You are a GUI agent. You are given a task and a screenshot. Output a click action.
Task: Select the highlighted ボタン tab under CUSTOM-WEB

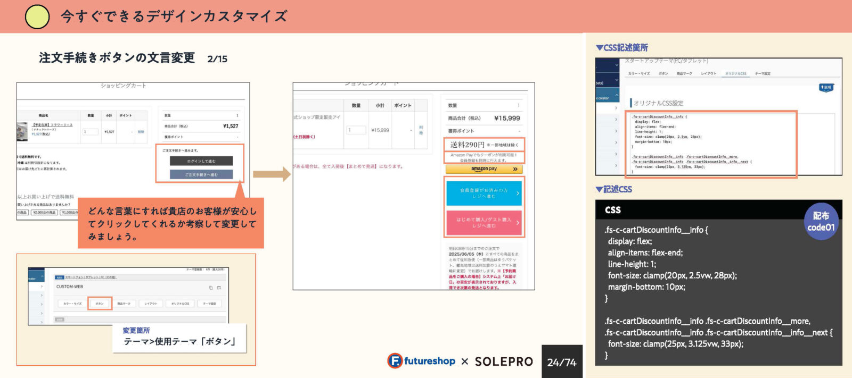coord(100,304)
